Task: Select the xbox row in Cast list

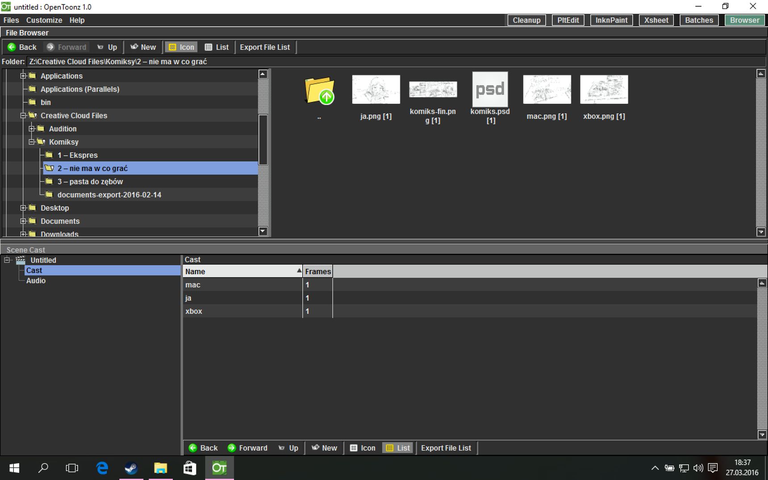Action: coord(470,311)
